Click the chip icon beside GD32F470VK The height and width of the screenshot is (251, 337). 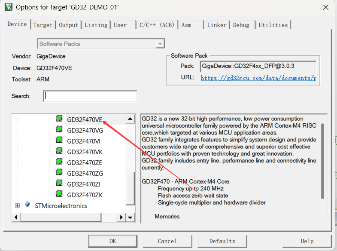[x=59, y=150]
